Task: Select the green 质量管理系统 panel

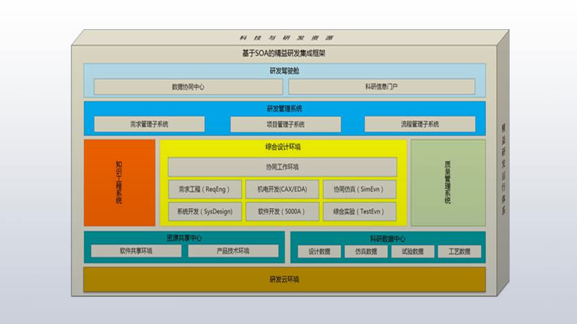Action: [447, 182]
